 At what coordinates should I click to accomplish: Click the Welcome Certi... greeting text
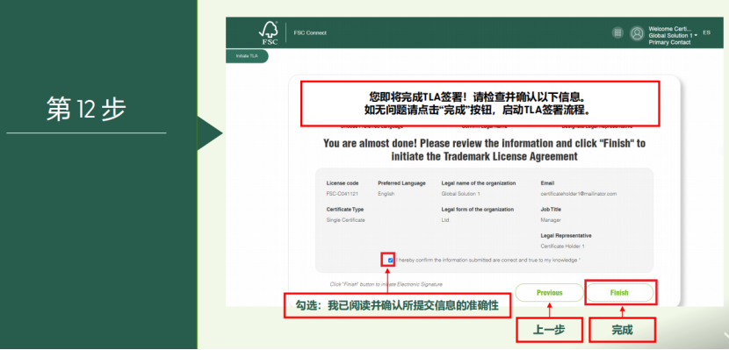[x=670, y=29]
